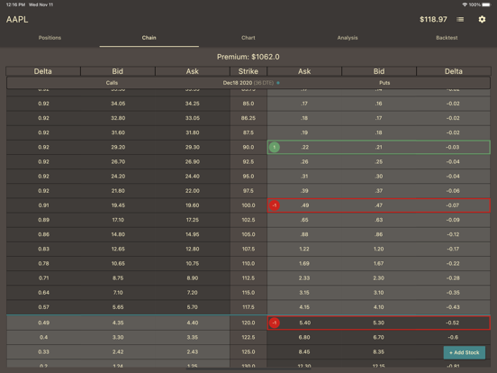The image size is (497, 373).
Task: Click the + Add Stock button
Action: (x=465, y=352)
